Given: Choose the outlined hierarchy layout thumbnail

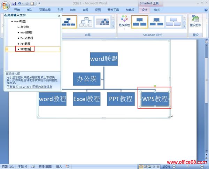Looking at the screenshot, I should coord(85,22).
